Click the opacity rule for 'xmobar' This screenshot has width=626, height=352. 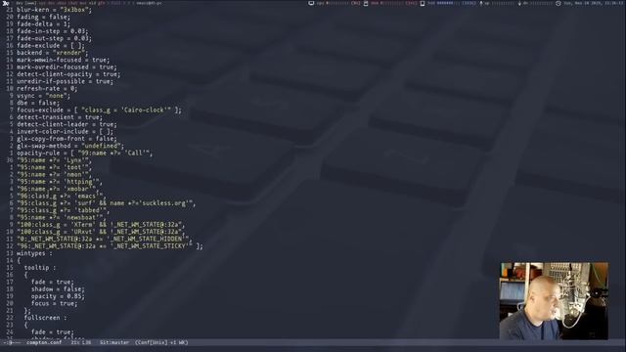[x=57, y=189]
